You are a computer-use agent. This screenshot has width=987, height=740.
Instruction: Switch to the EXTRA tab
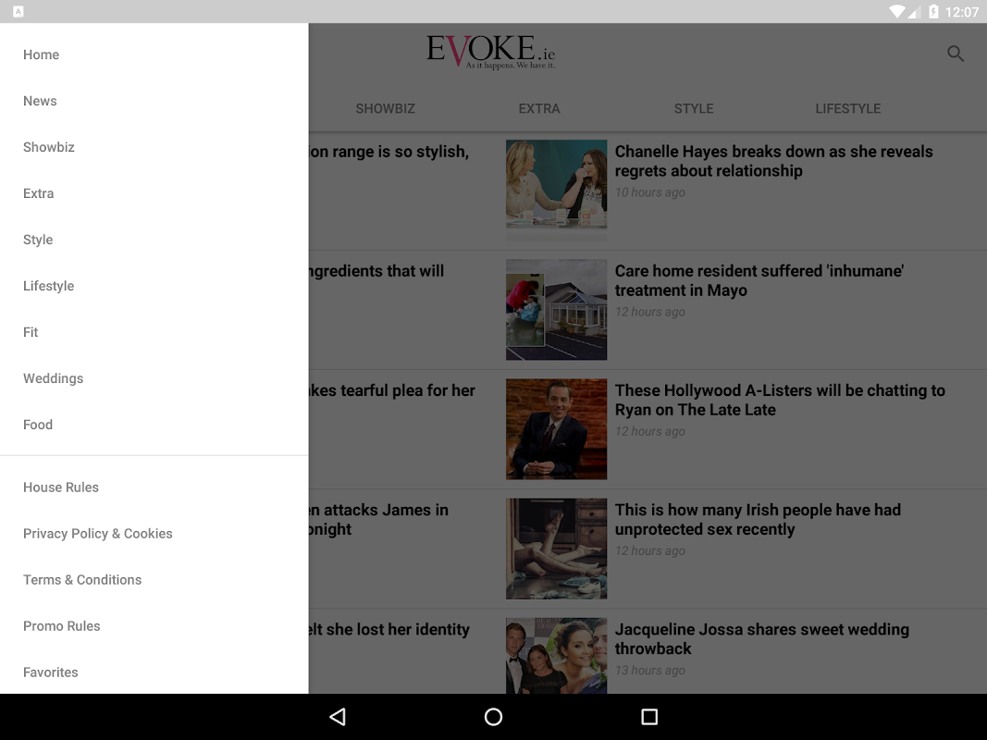point(539,108)
